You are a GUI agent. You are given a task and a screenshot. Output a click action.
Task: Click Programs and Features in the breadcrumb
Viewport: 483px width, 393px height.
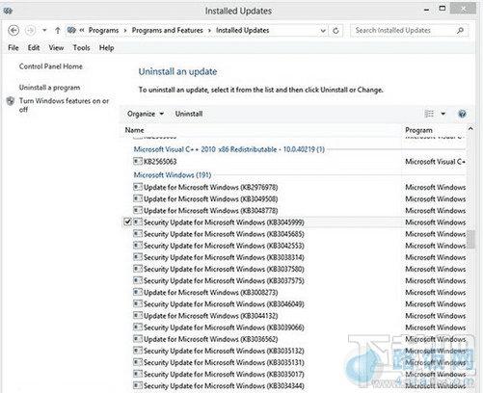167,31
